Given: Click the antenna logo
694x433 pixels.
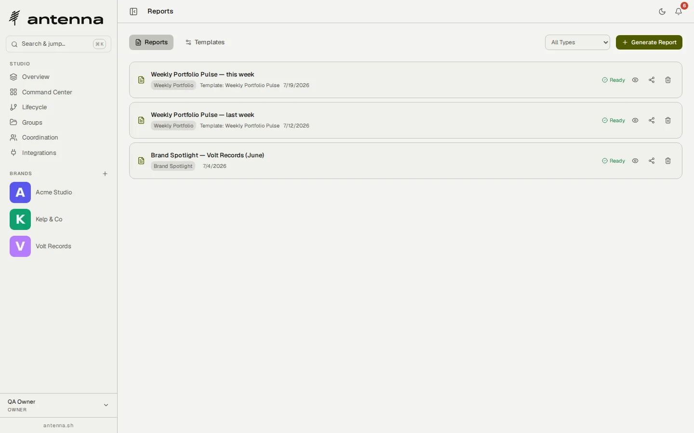Looking at the screenshot, I should click(56, 18).
